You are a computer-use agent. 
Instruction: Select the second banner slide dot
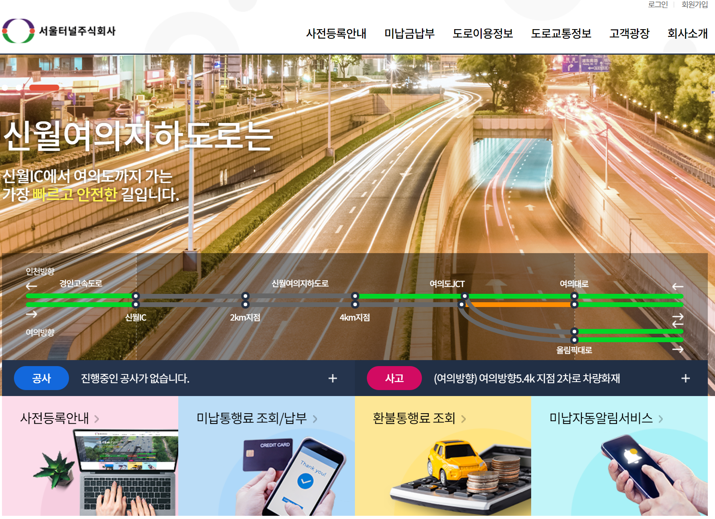coord(19,87)
